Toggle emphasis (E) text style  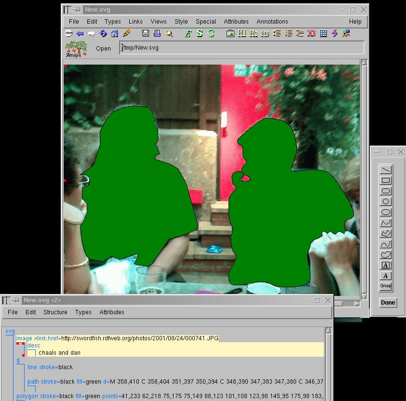click(x=188, y=34)
